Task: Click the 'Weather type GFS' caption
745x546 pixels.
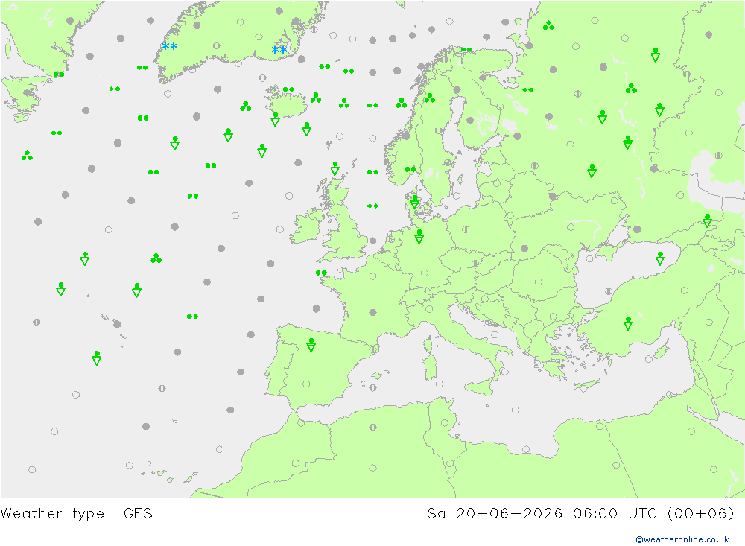Action: coord(77,514)
